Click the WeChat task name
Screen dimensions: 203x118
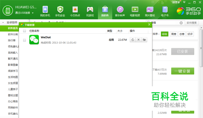click(46, 37)
